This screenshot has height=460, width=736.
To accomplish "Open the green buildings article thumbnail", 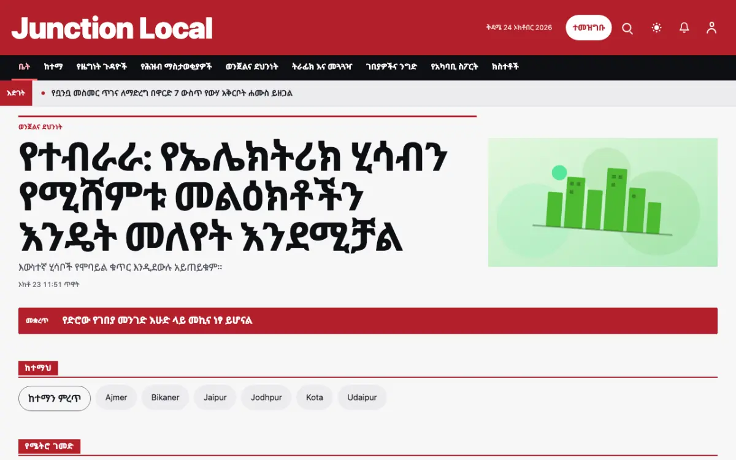I will (x=603, y=202).
